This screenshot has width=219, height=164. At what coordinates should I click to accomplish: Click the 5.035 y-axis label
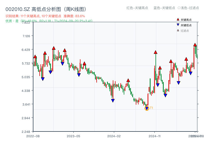pos(26,77)
